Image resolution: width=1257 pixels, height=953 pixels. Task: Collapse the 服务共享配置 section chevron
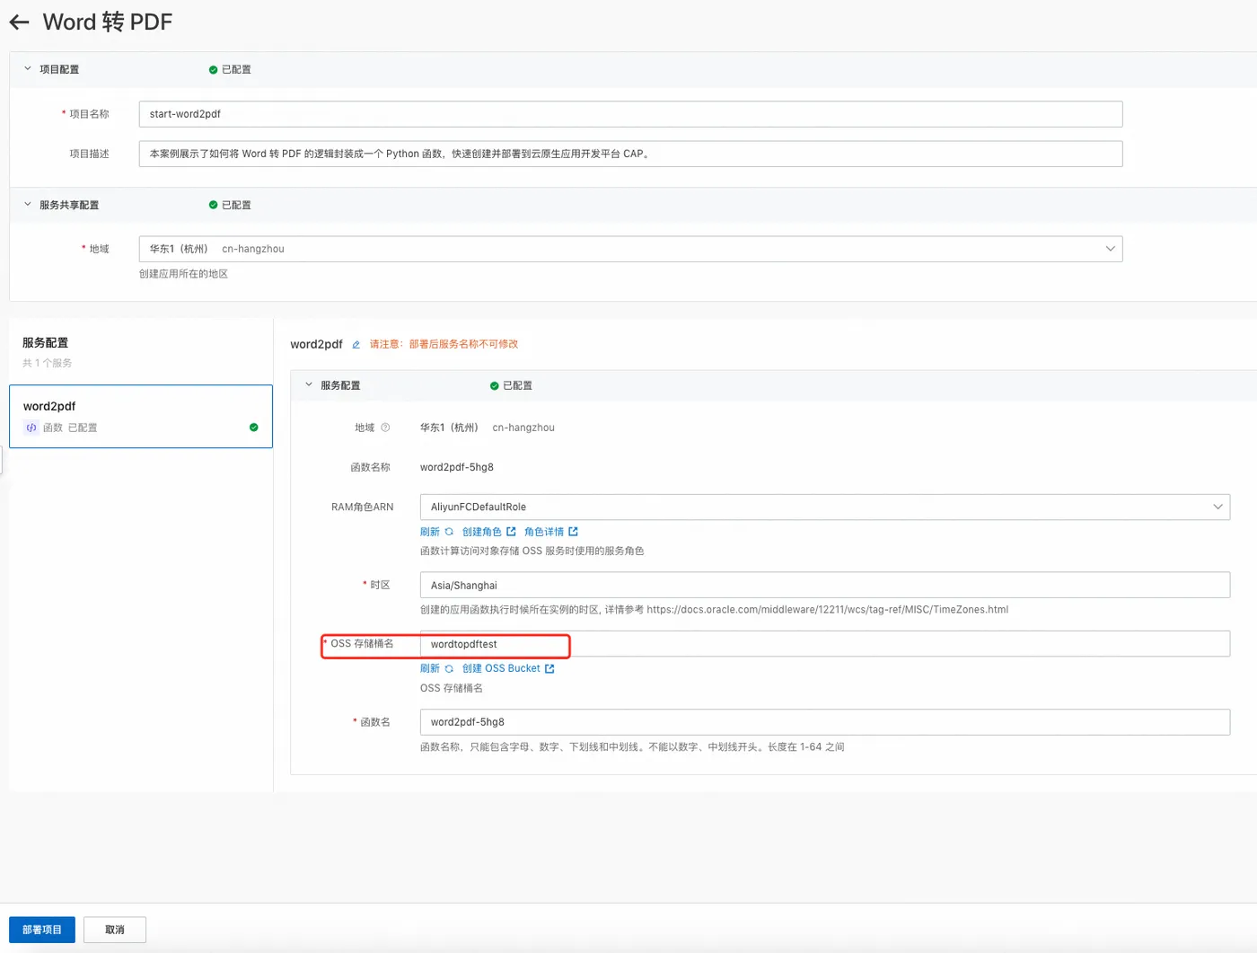28,204
